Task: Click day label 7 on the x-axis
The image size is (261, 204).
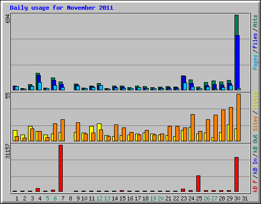Action: coord(63,198)
